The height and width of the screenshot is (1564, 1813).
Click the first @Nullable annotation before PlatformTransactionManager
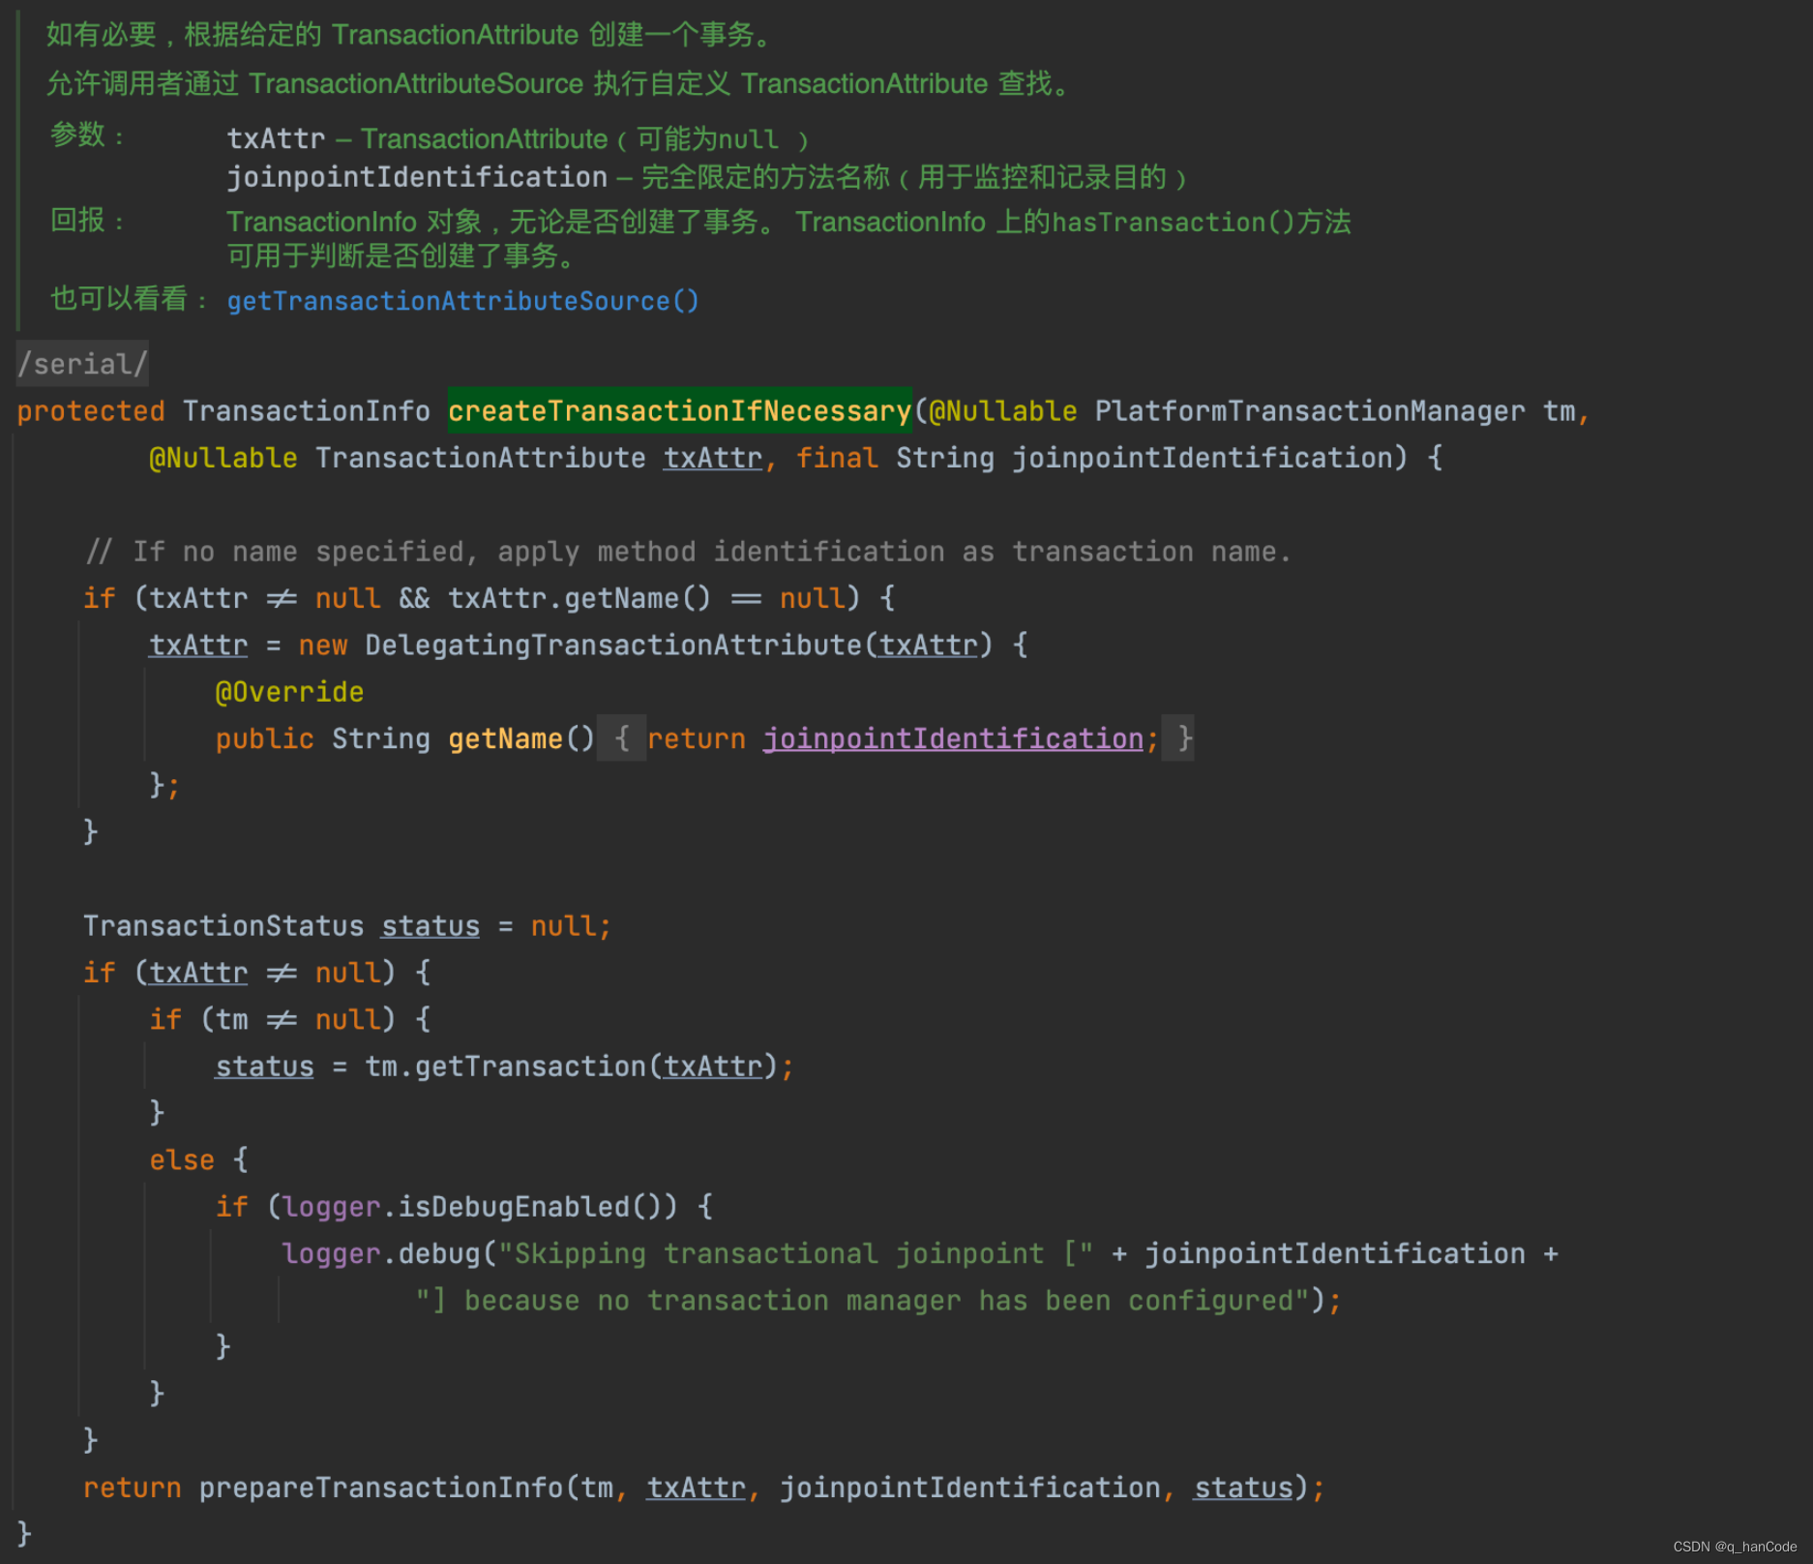(1002, 411)
